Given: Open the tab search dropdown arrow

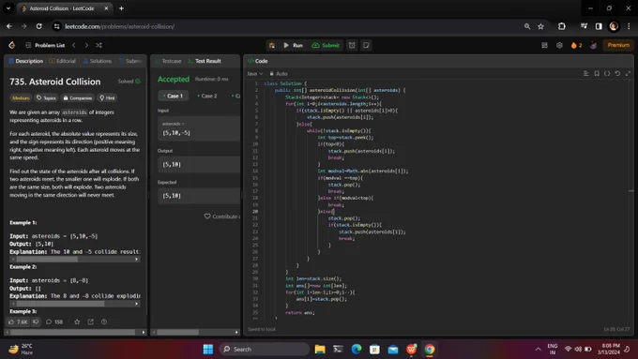Looking at the screenshot, I should [x=8, y=8].
